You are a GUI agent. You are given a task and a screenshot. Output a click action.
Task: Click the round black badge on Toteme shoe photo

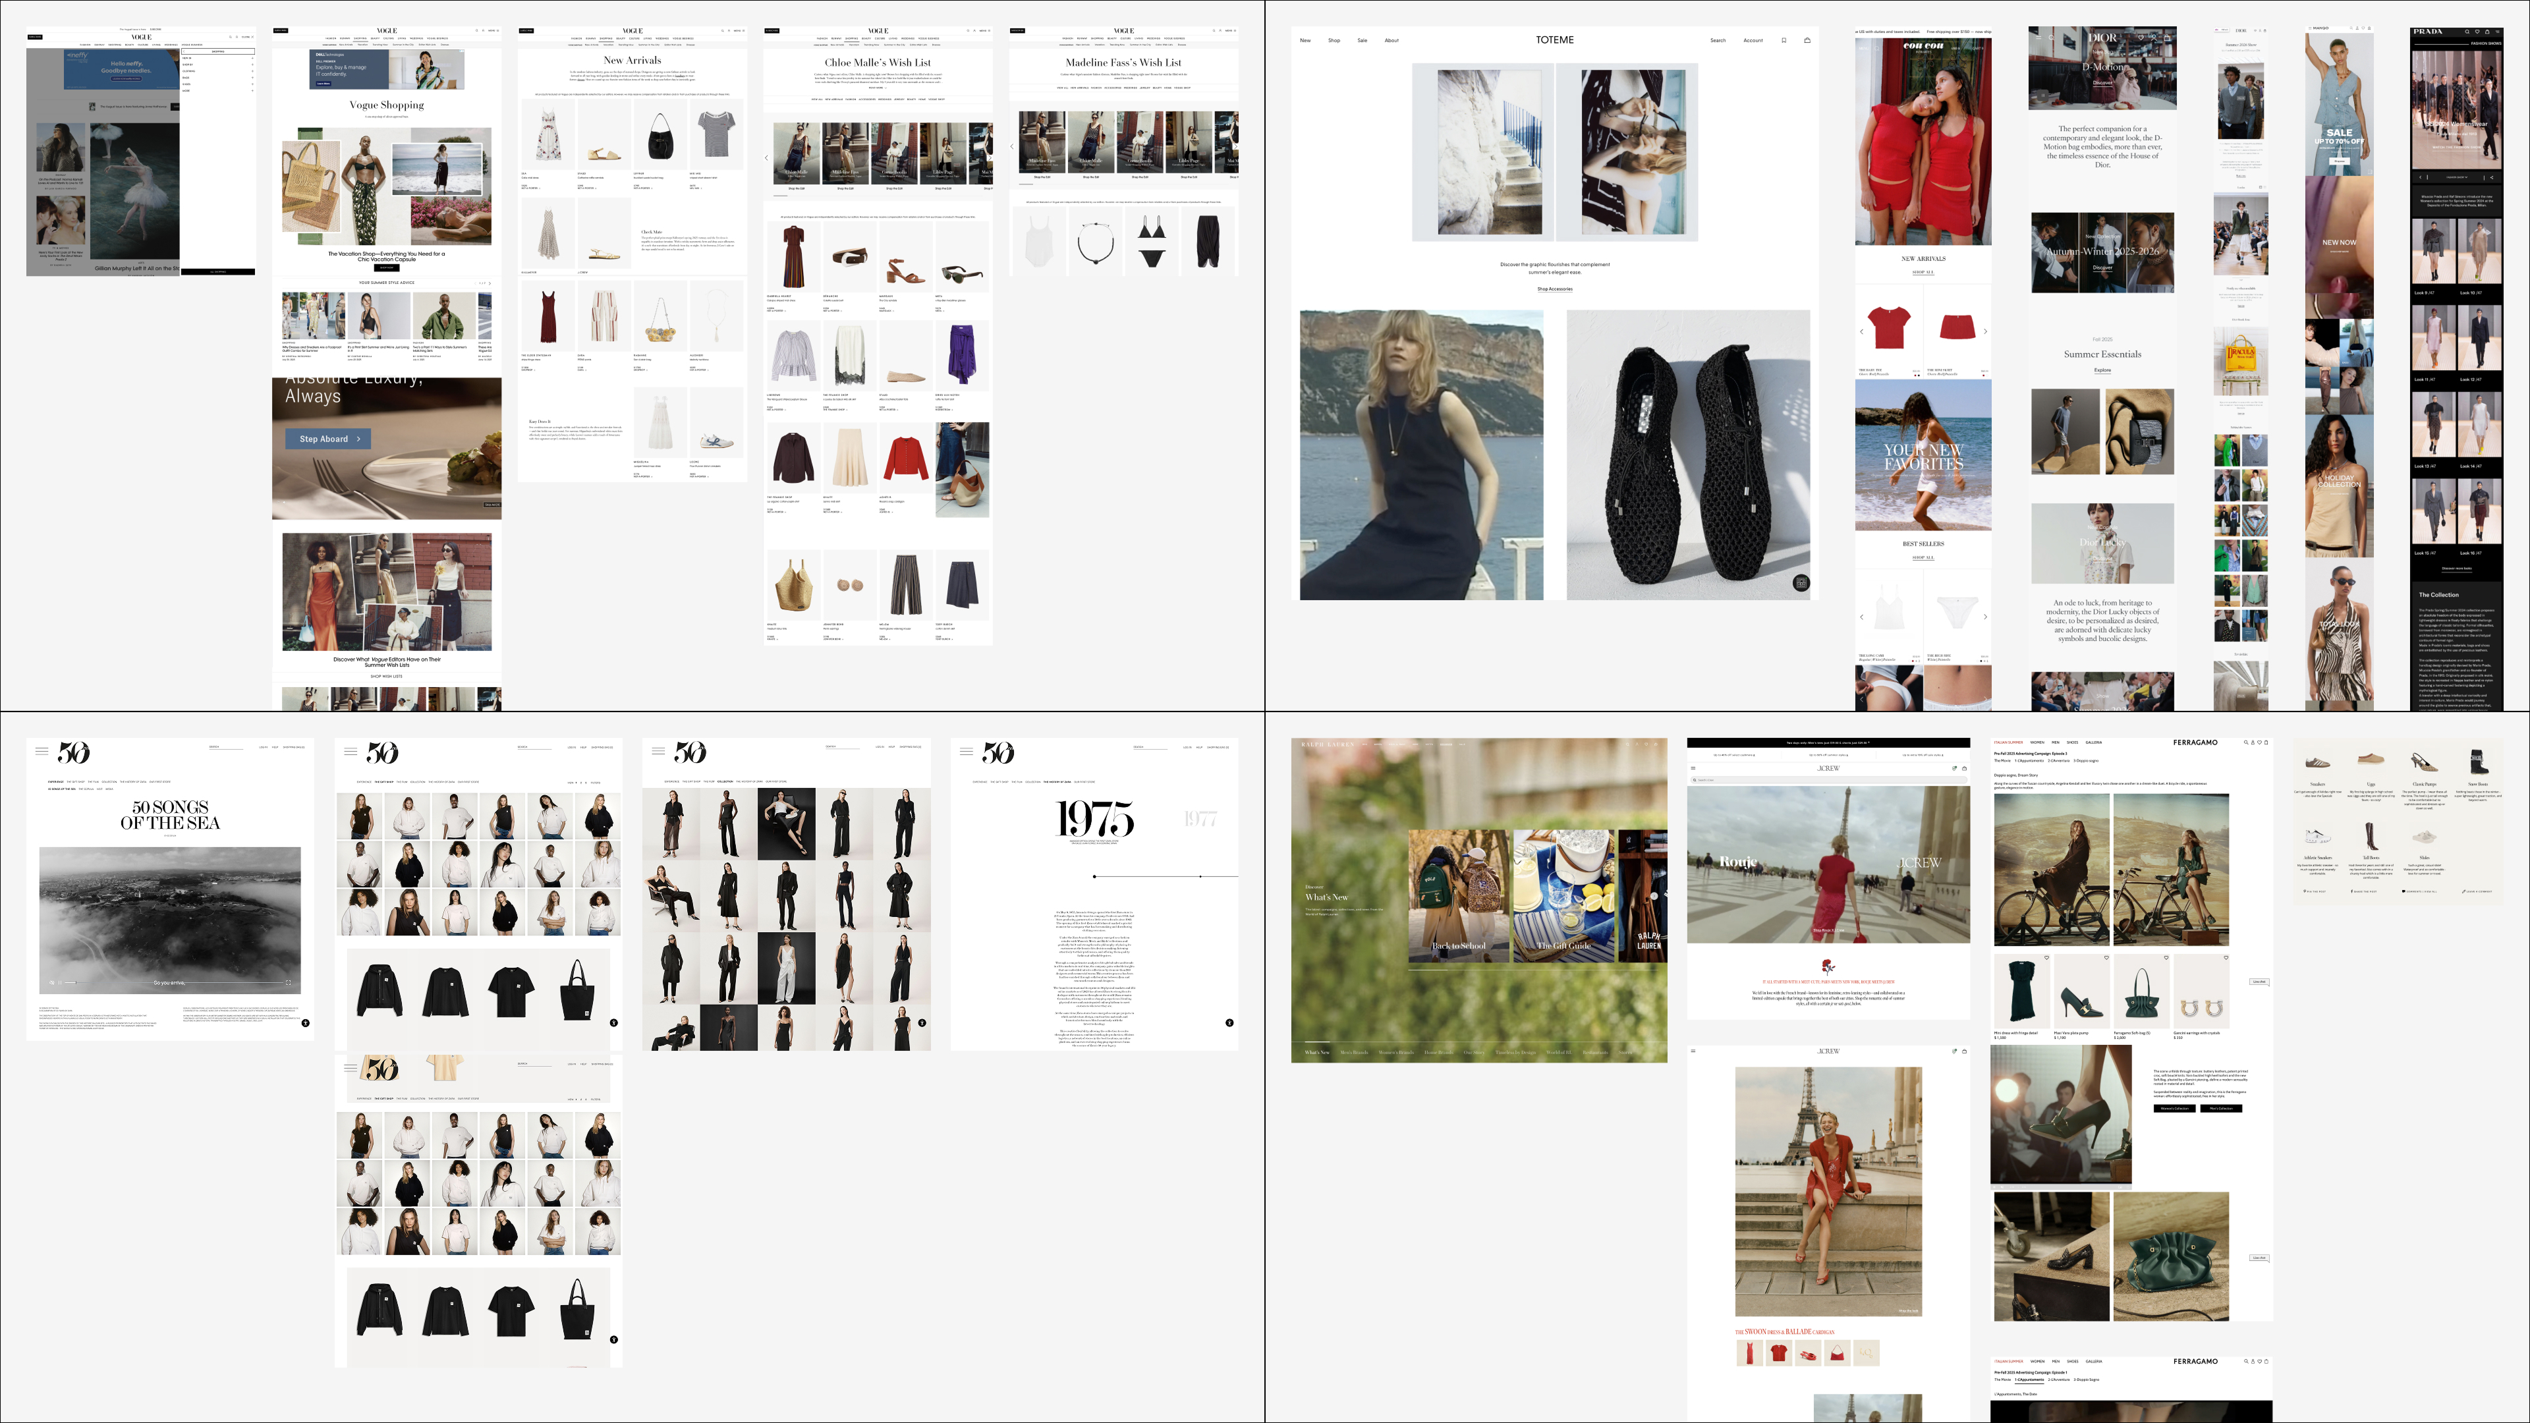click(1800, 583)
